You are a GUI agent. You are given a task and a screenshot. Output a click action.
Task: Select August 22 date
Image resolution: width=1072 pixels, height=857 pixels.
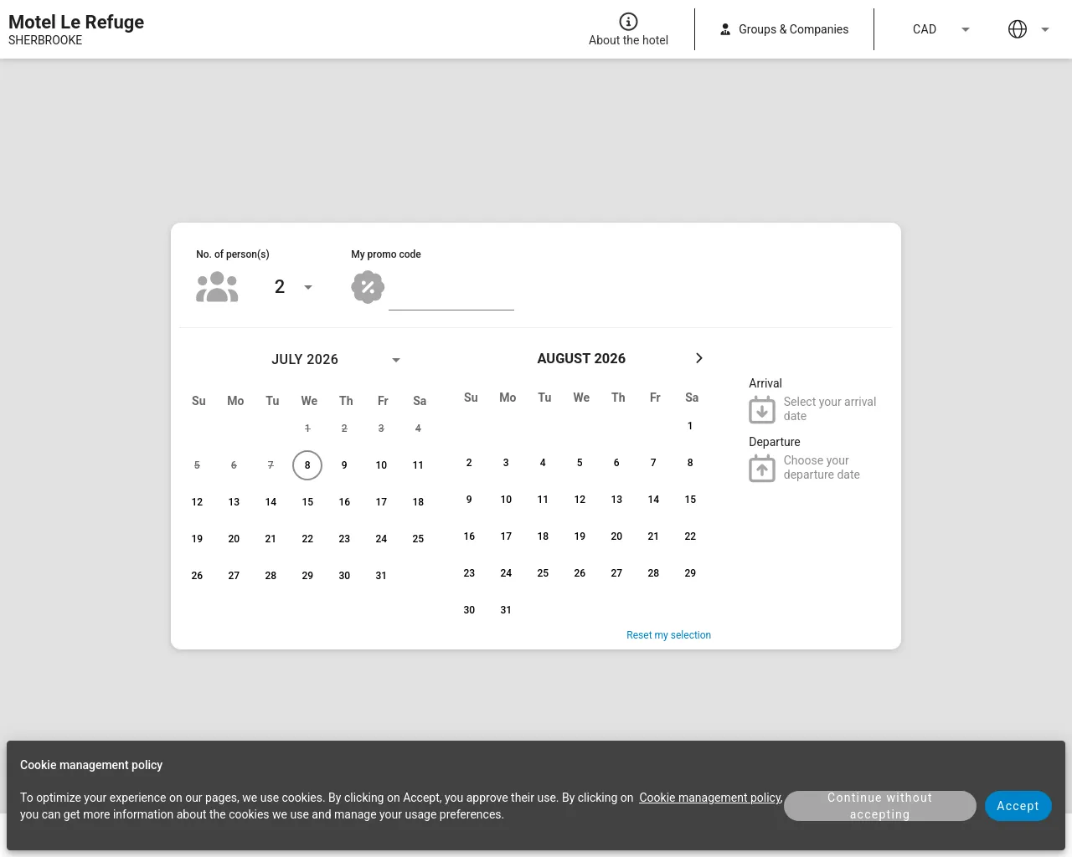pyautogui.click(x=690, y=536)
